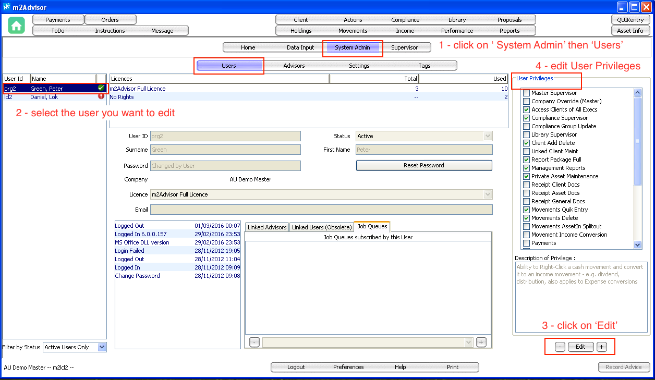Open the Status dropdown showing Active
The height and width of the screenshot is (380, 655).
(x=488, y=136)
